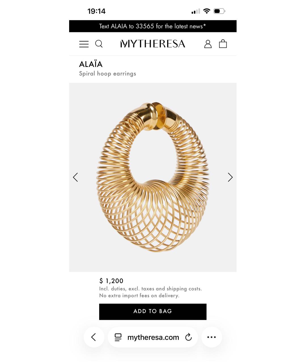Show previous product image
The width and height of the screenshot is (306, 362).
point(75,177)
